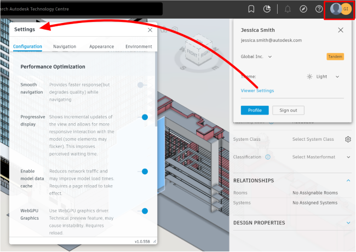Click the Classification info icon
This screenshot has height=252, width=356.
(268, 157)
